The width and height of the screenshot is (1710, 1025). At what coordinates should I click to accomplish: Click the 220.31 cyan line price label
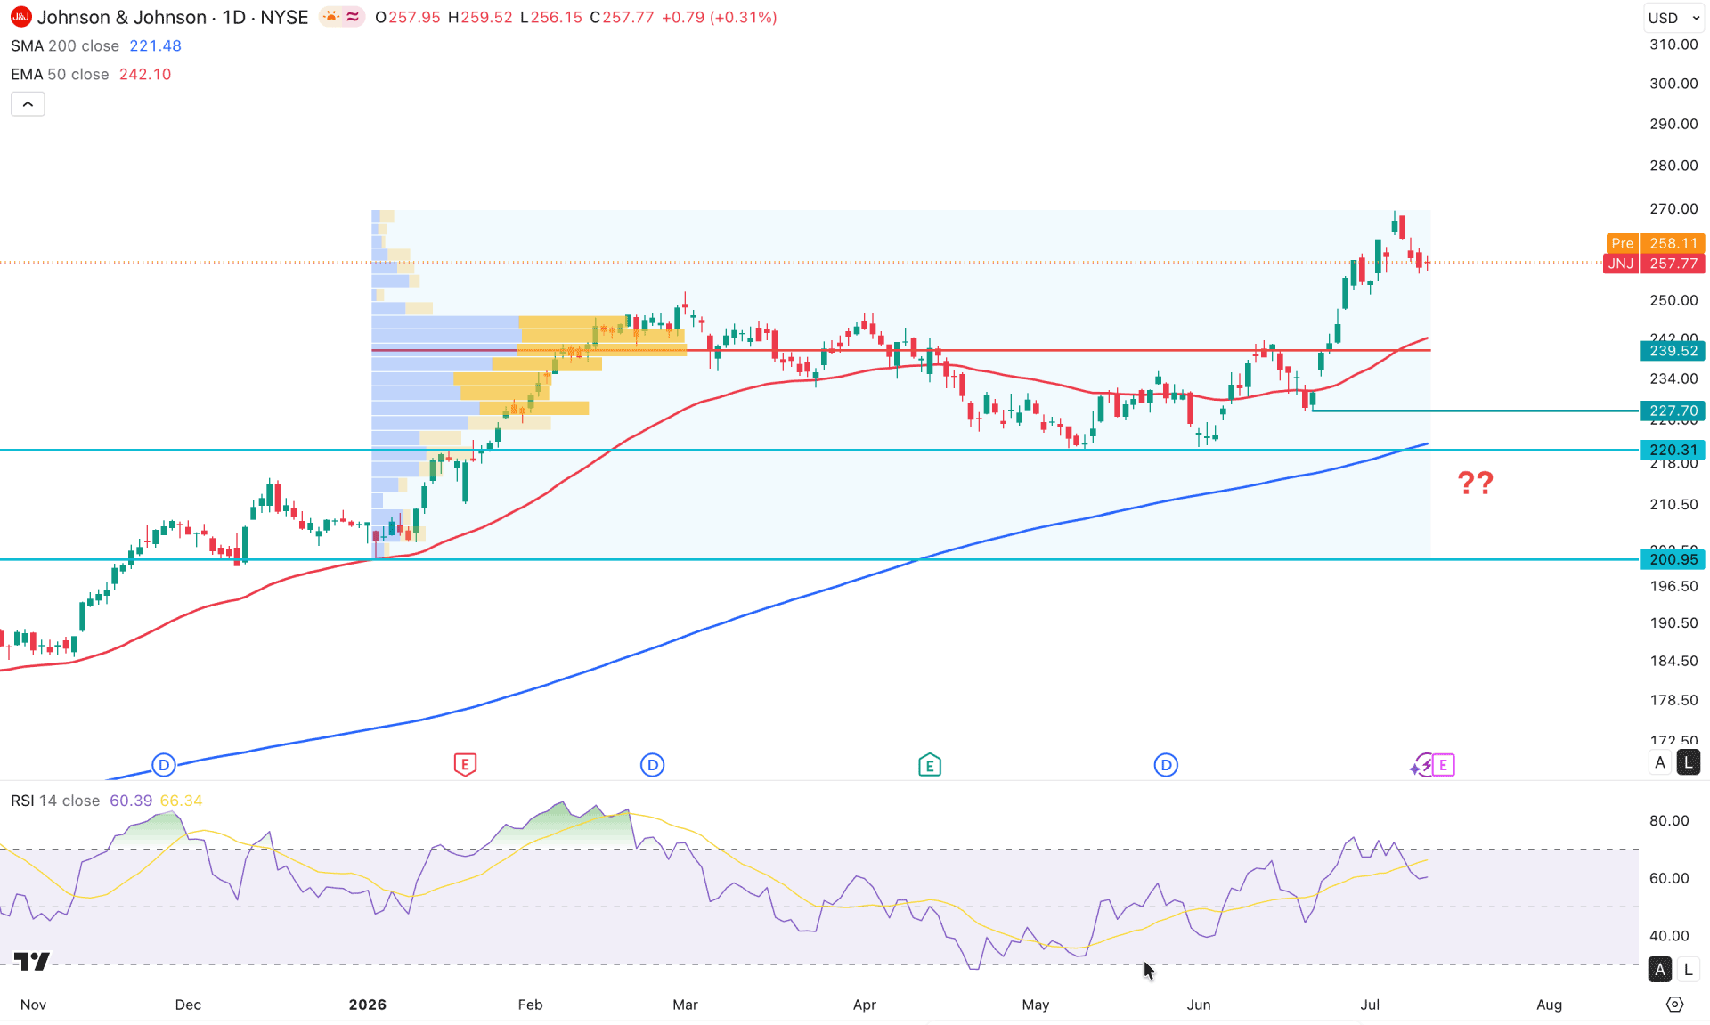(x=1673, y=450)
